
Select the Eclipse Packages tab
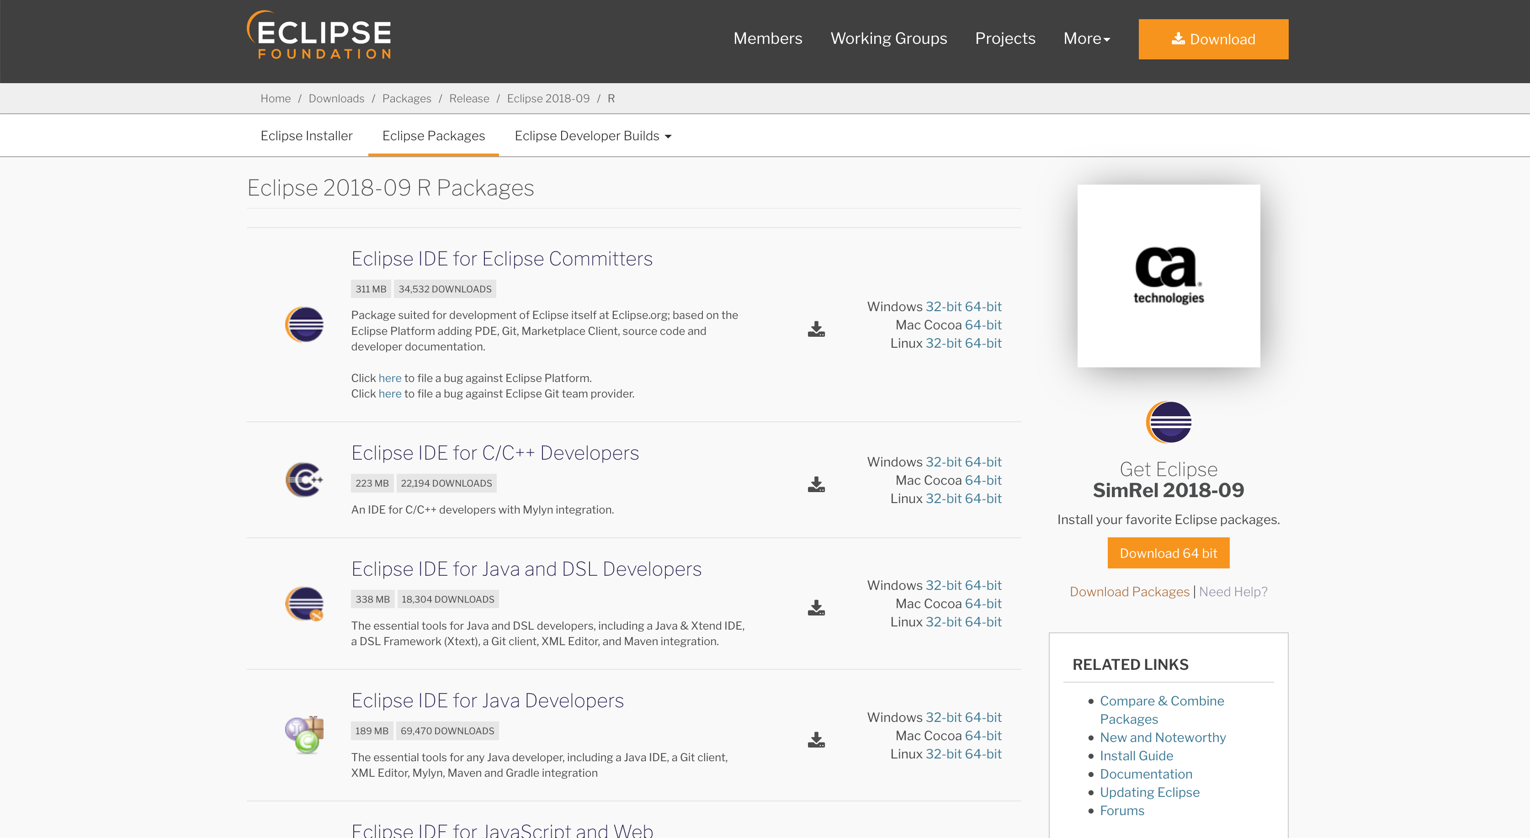(x=434, y=136)
